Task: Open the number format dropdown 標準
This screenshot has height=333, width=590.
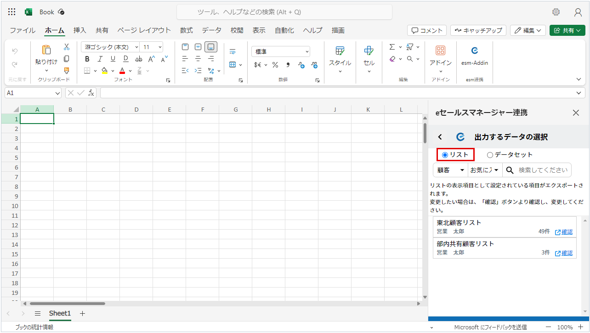Action: 281,51
